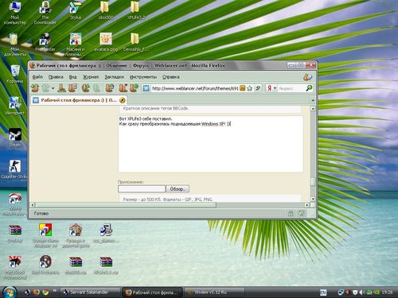Select the Counter-Strike desktop icon
The image size is (398, 298).
(14, 169)
